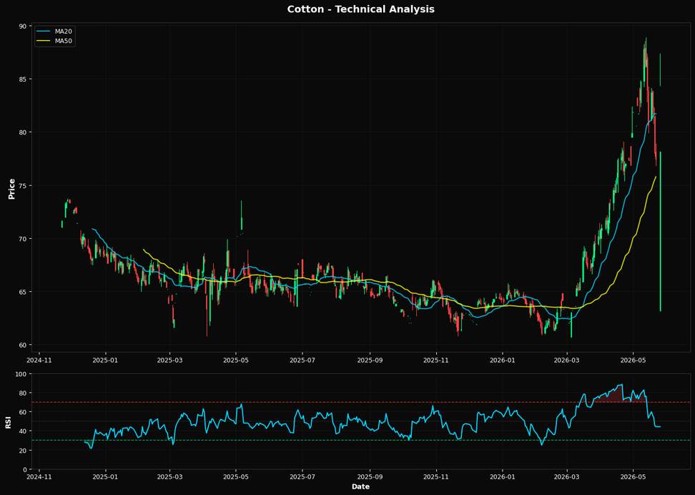Screen dimensions: 695x495
Task: Click the yellow MA50 legend line sample
Action: pos(44,41)
